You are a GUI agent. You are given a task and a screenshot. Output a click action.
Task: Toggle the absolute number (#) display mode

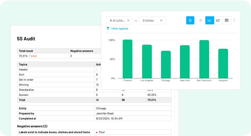[x=201, y=20]
